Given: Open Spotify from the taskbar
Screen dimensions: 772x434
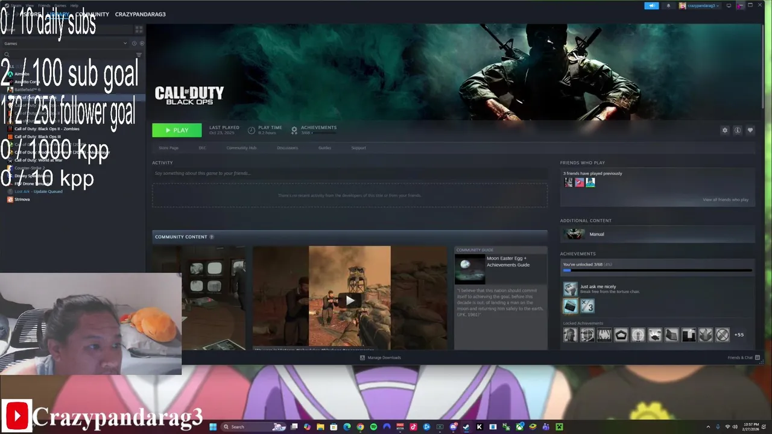Looking at the screenshot, I should point(373,427).
